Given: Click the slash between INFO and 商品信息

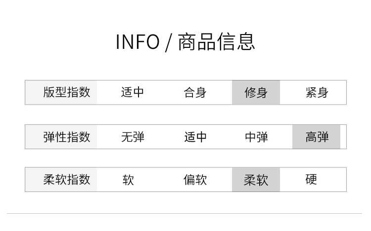Looking at the screenshot, I should coord(168,43).
